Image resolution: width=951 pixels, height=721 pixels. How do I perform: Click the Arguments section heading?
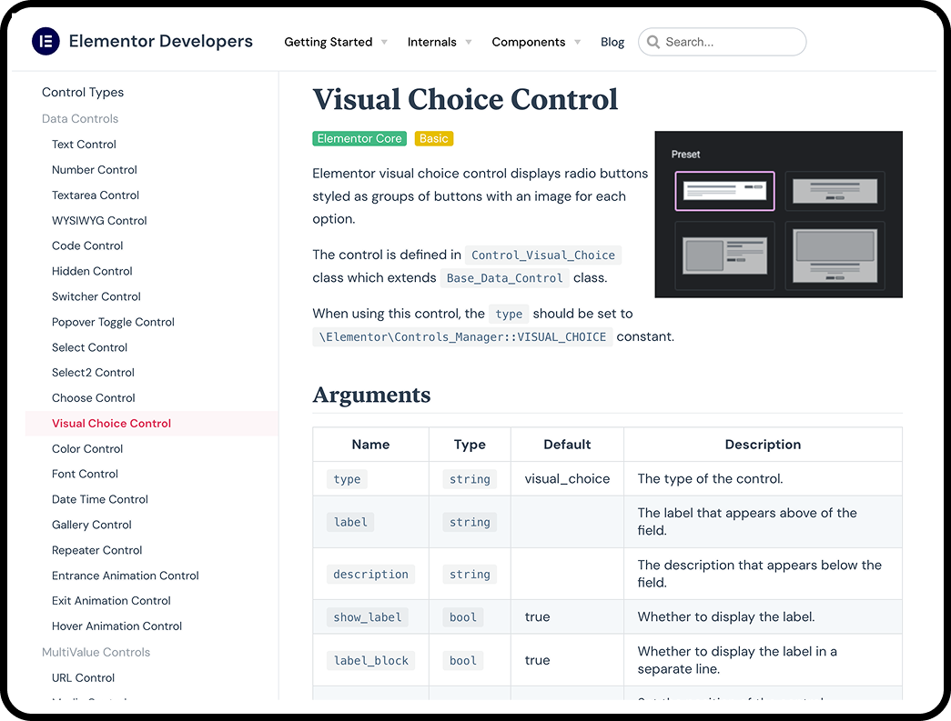point(371,395)
